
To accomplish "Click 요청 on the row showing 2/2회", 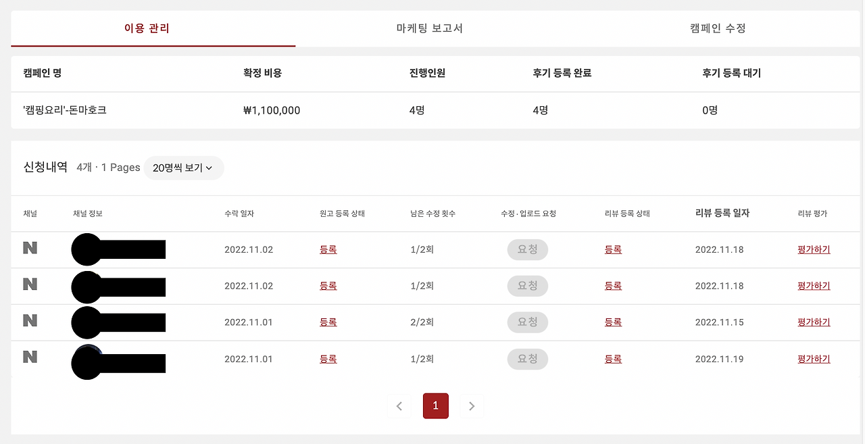I will tap(527, 322).
